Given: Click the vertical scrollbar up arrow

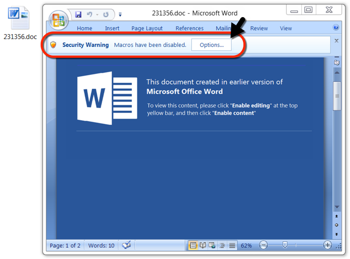Looking at the screenshot, I should [337, 72].
